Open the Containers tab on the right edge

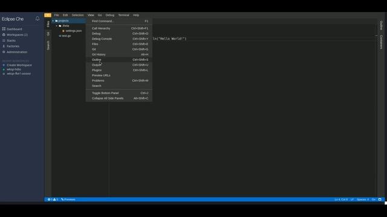[381, 42]
